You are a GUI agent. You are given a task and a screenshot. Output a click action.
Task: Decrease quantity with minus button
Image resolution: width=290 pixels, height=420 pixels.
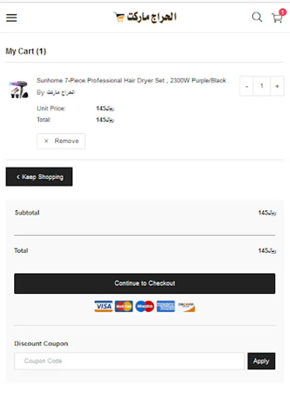(247, 86)
